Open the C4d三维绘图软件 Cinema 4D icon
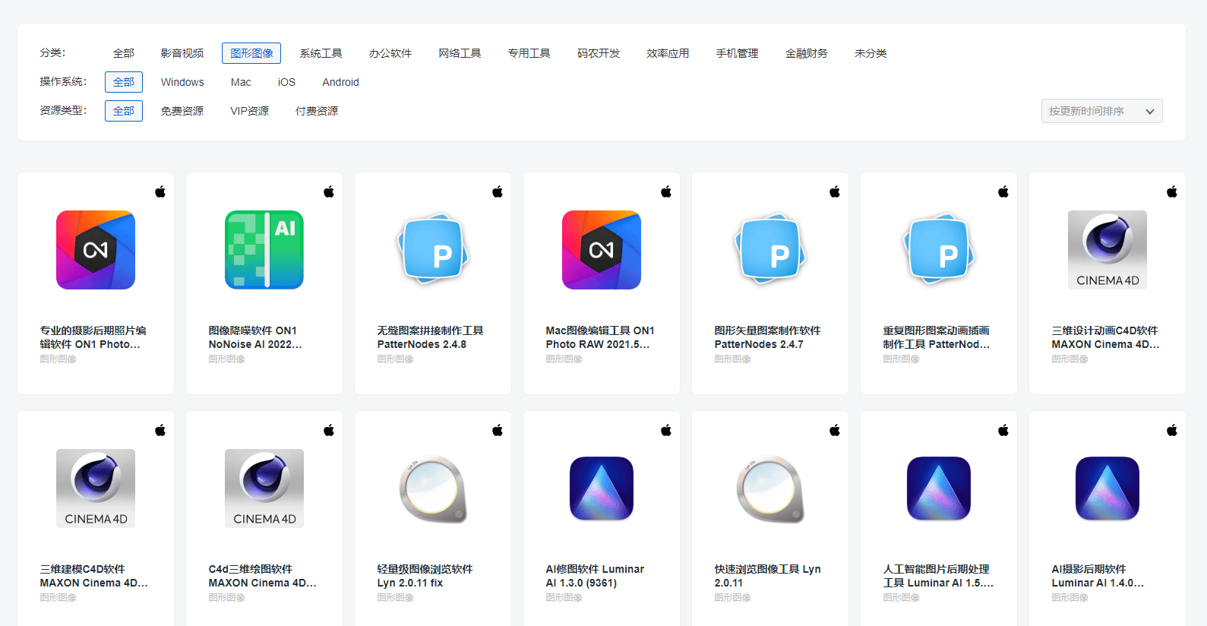Viewport: 1207px width, 626px height. (x=264, y=488)
